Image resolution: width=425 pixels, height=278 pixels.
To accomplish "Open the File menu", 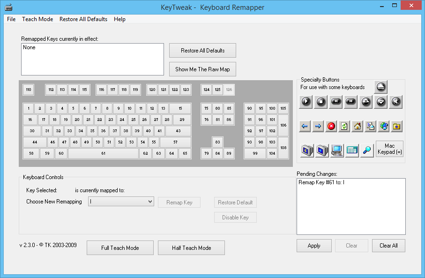I will click(x=11, y=19).
